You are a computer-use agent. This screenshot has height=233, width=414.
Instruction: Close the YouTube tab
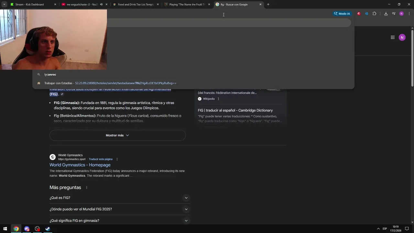pos(106,5)
